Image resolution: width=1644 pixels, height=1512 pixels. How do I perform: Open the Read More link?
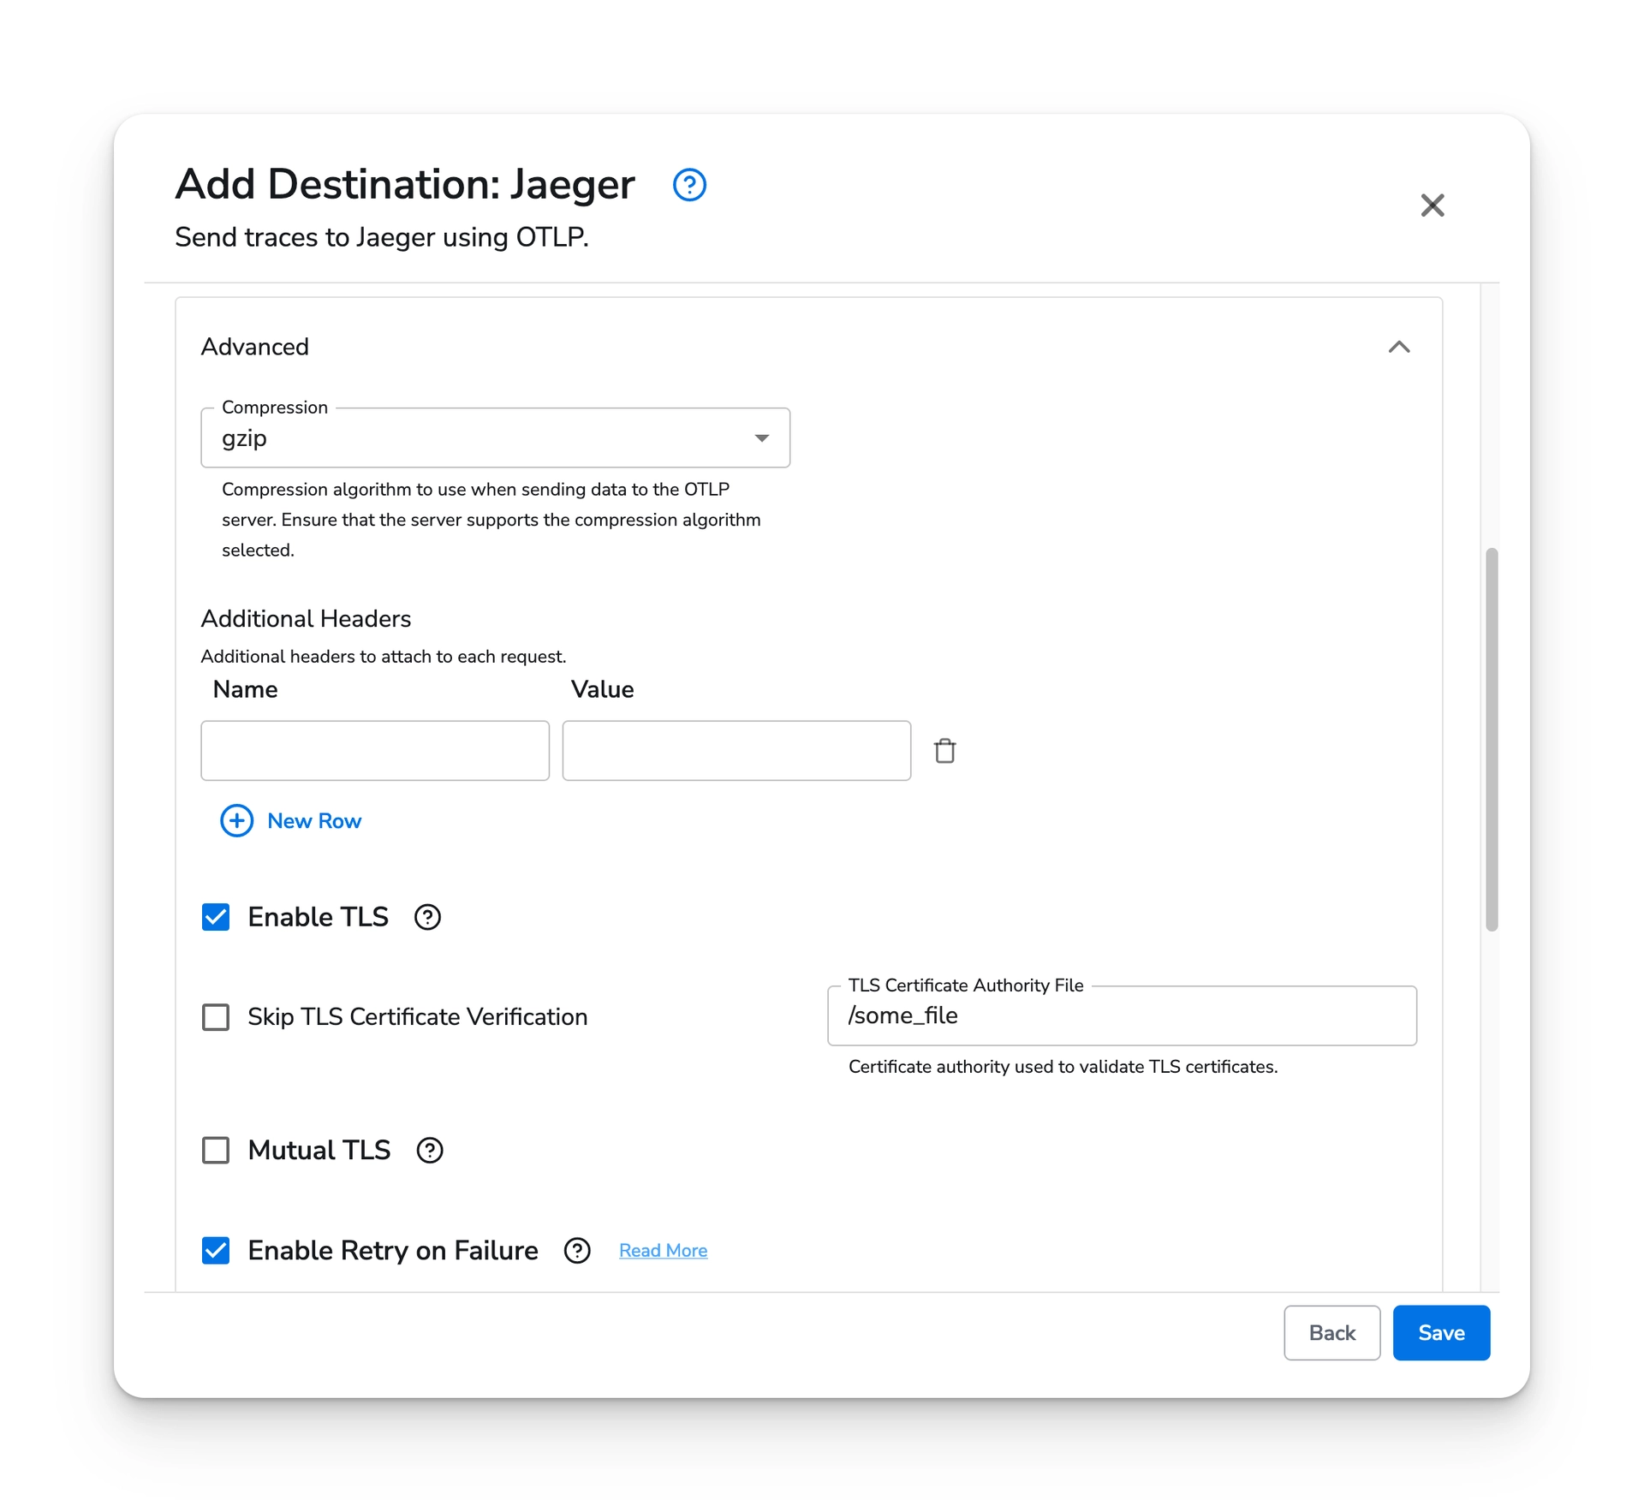(x=663, y=1250)
